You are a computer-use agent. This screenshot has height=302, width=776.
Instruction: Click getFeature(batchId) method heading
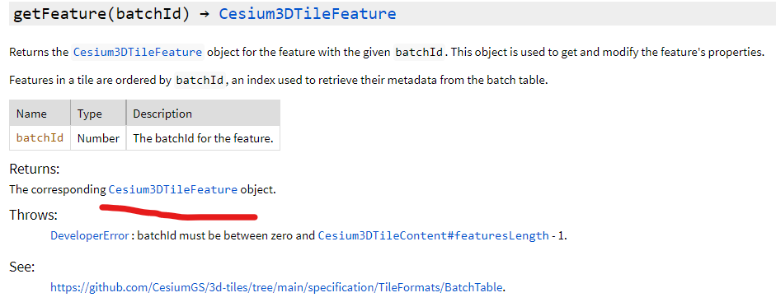[x=101, y=13]
